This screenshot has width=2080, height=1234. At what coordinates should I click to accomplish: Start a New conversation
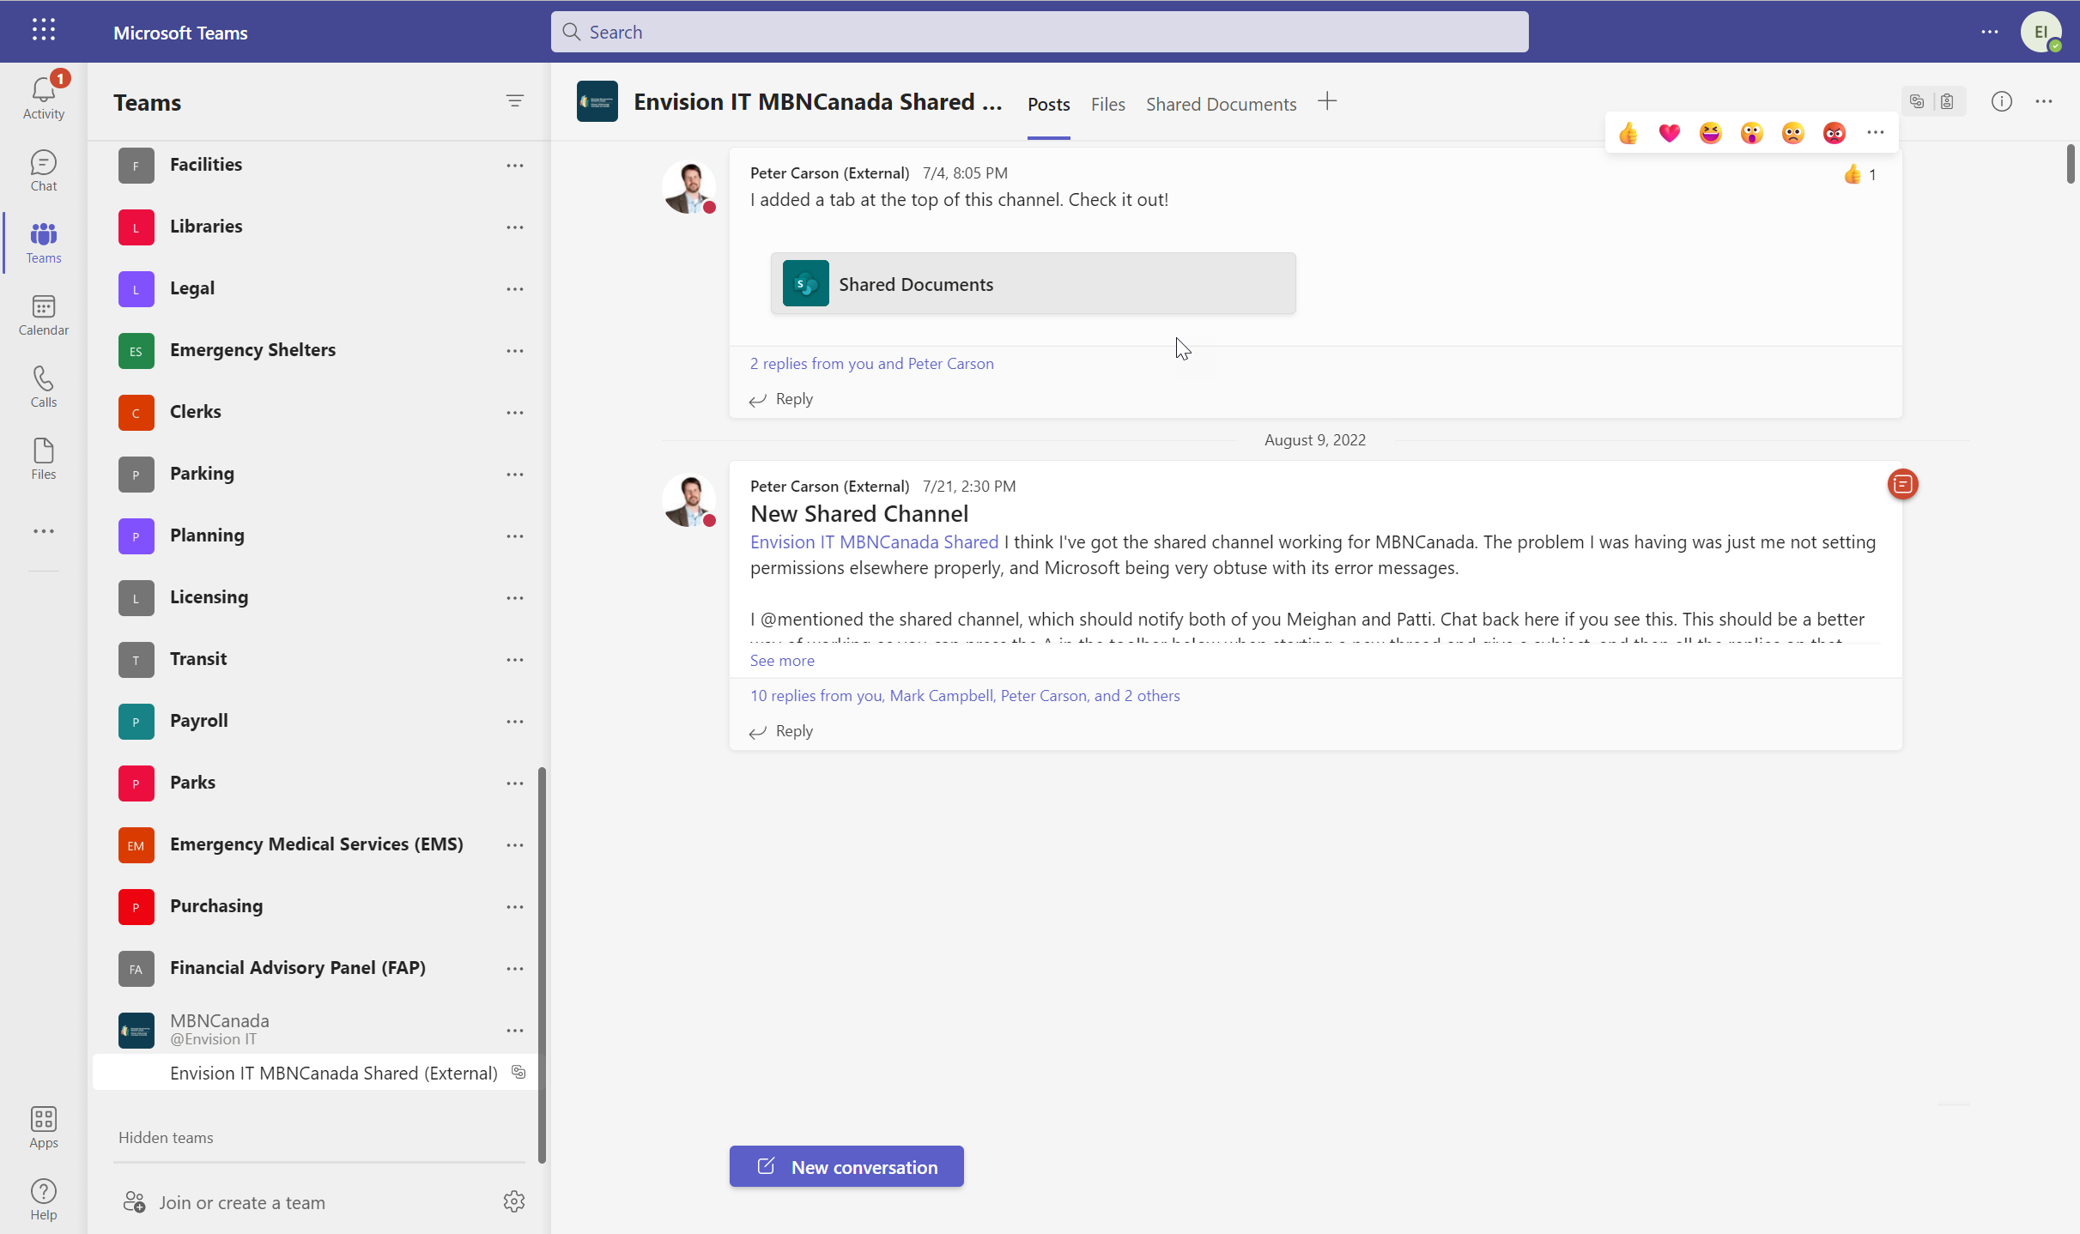(x=846, y=1166)
